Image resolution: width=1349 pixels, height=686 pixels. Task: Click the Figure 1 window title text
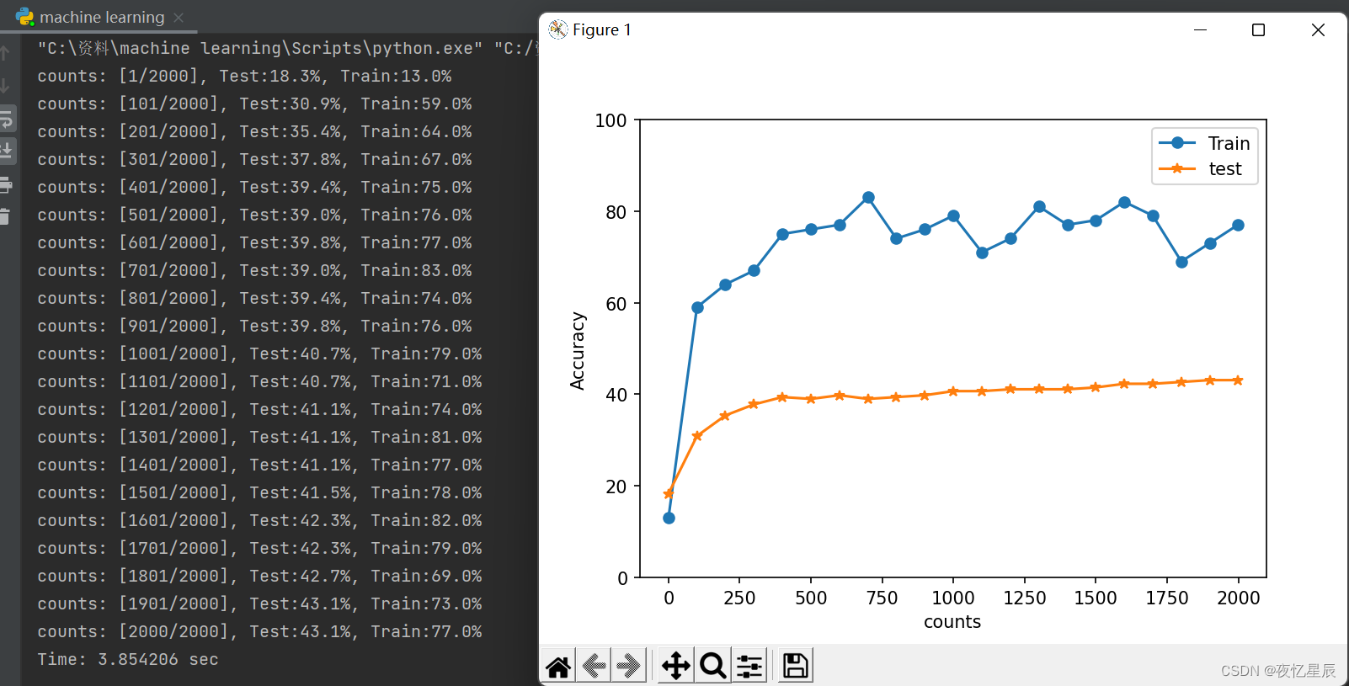(602, 29)
